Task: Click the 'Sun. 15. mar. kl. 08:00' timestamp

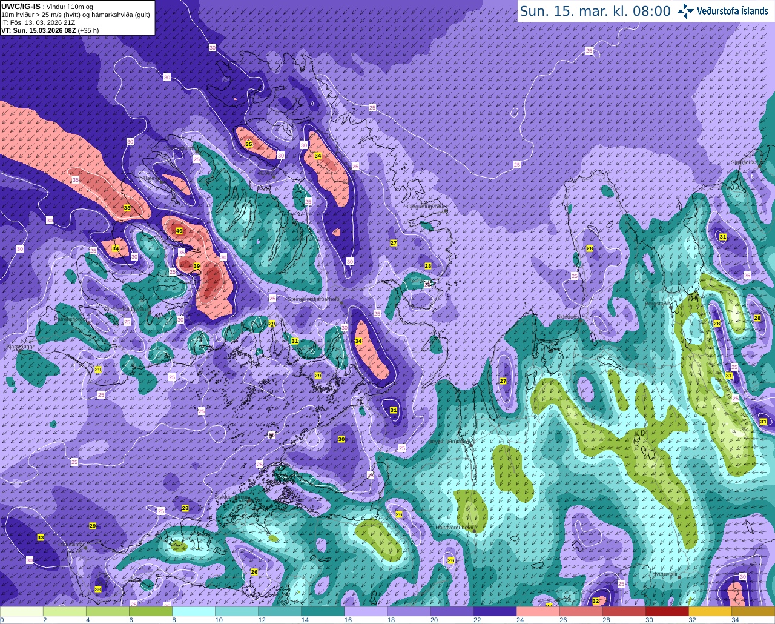Action: point(595,11)
